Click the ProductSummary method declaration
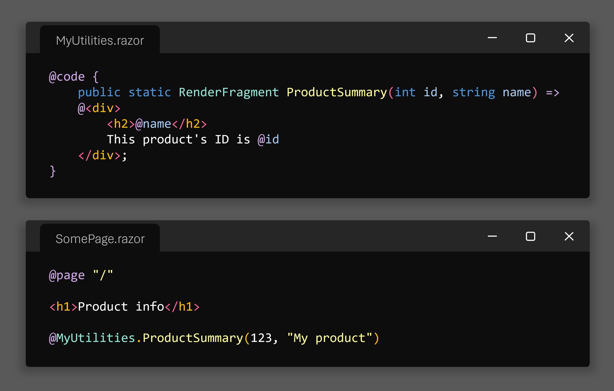The height and width of the screenshot is (391, 614). click(x=336, y=92)
